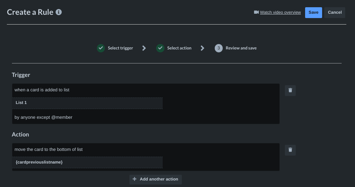Click the Create a Rule title
The width and height of the screenshot is (355, 187).
(x=30, y=12)
